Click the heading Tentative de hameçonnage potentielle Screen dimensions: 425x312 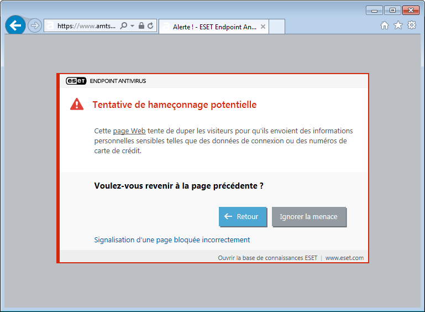[x=175, y=105]
